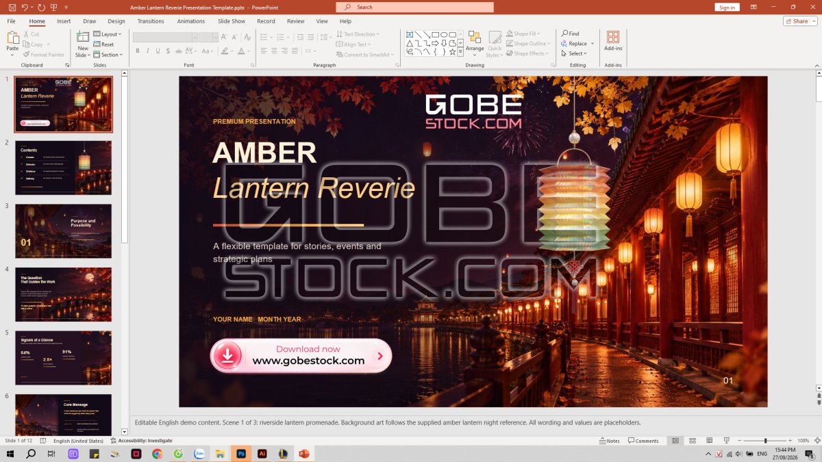Insert a text box shape
Screen dimensions: 822x462
click(x=410, y=34)
